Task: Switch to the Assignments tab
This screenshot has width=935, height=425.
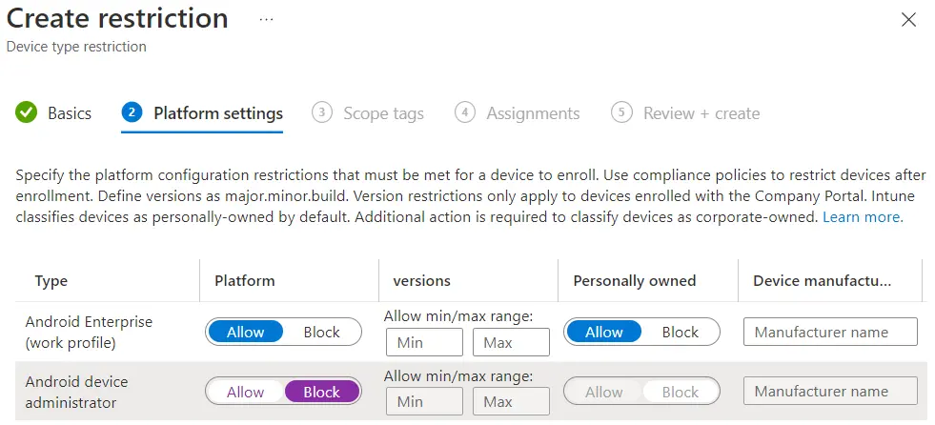Action: pyautogui.click(x=533, y=113)
